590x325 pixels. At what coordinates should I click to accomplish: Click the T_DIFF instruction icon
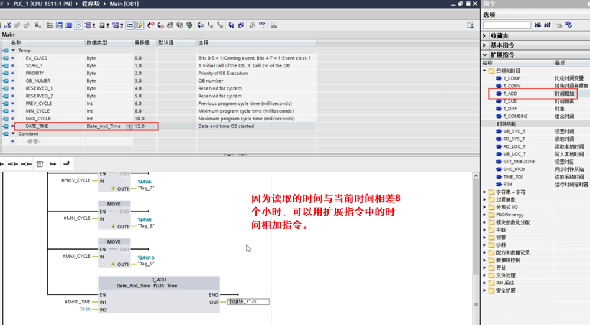pyautogui.click(x=498, y=109)
